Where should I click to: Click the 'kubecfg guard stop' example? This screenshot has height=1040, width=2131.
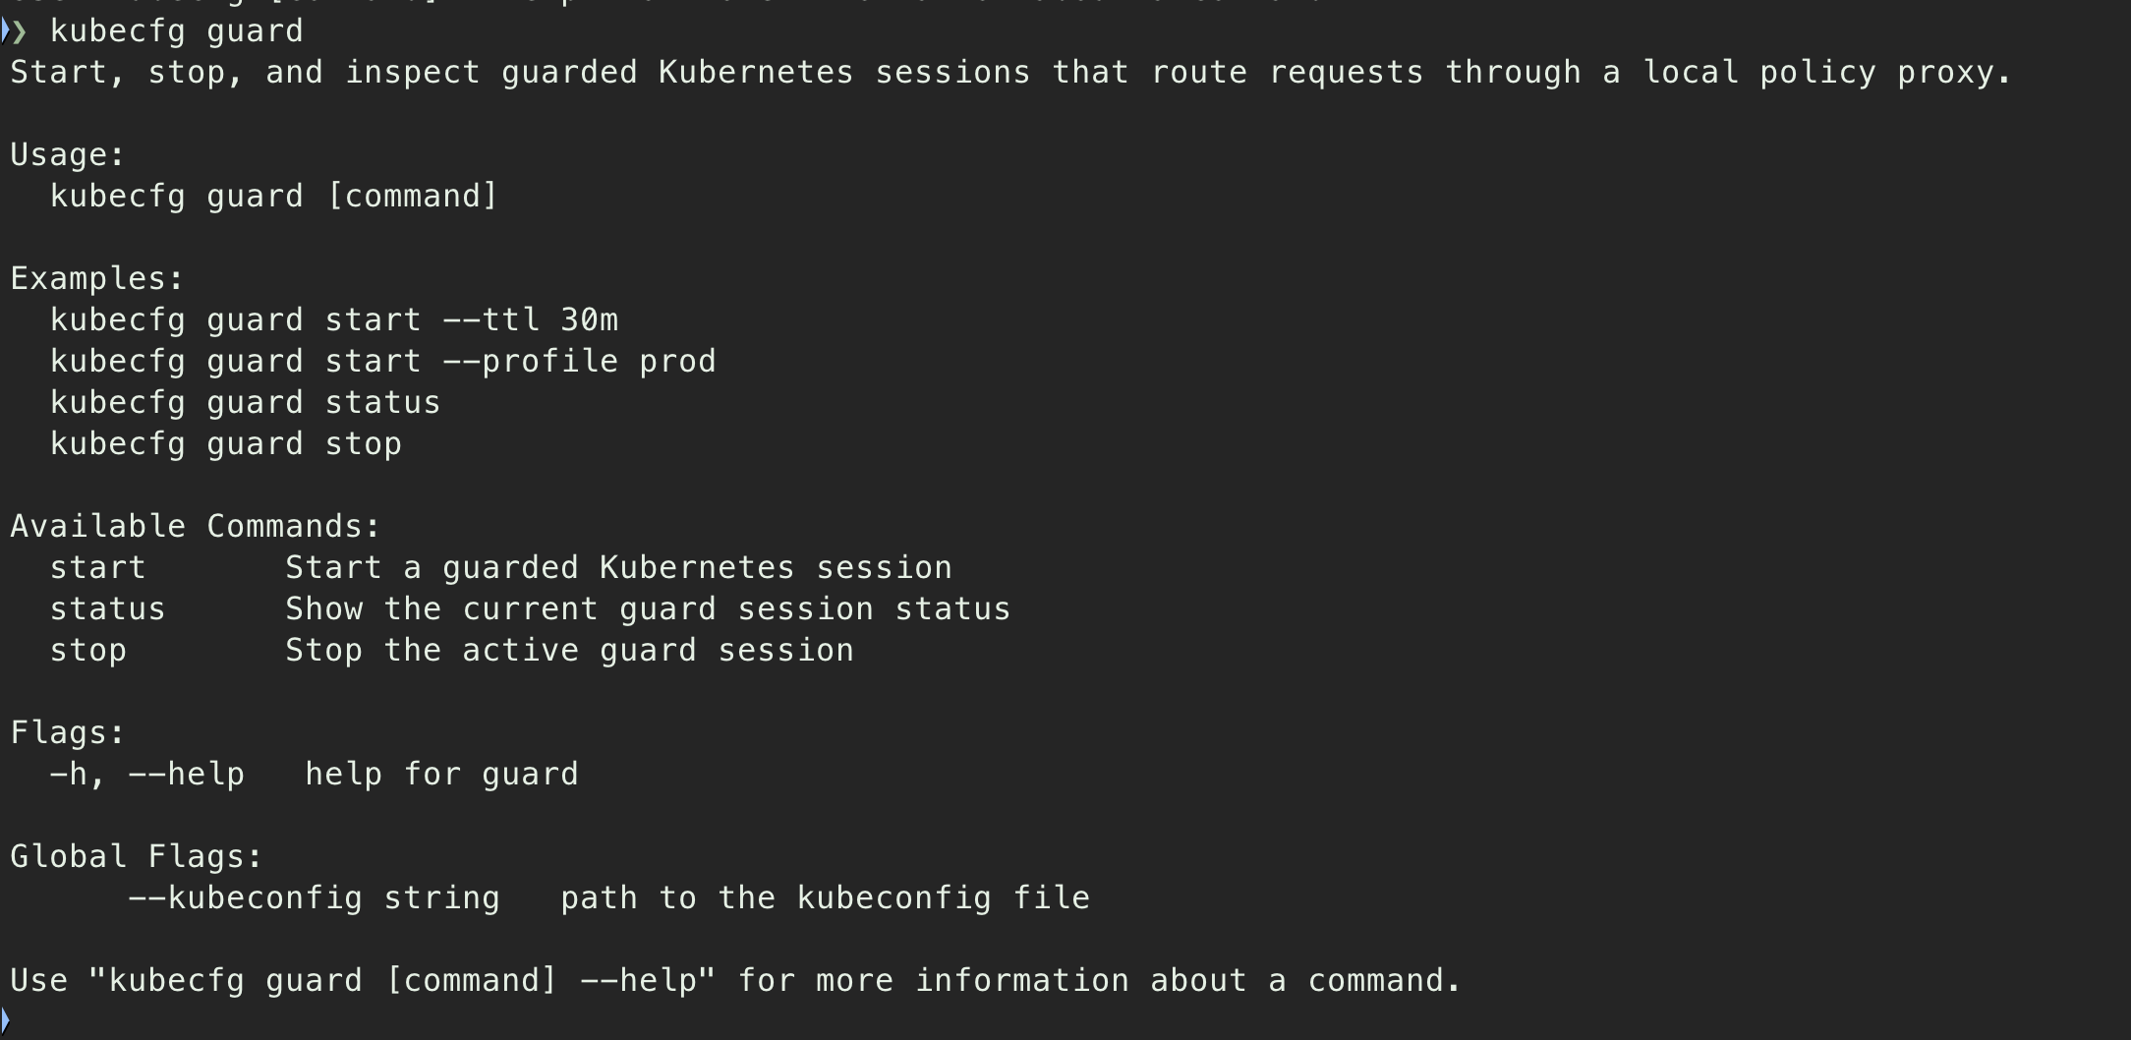(x=226, y=444)
